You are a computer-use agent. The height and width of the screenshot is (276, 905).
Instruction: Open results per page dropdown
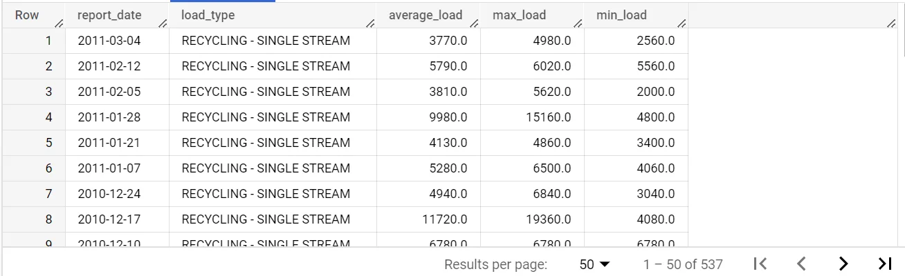pyautogui.click(x=595, y=264)
